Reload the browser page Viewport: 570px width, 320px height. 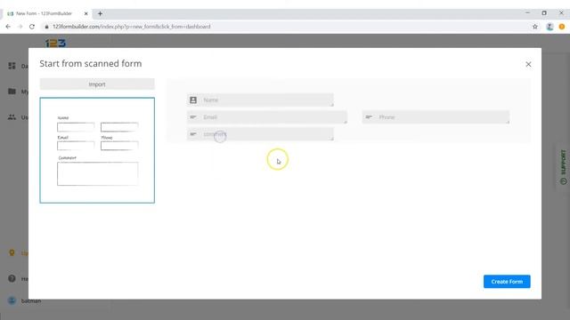pos(32,27)
